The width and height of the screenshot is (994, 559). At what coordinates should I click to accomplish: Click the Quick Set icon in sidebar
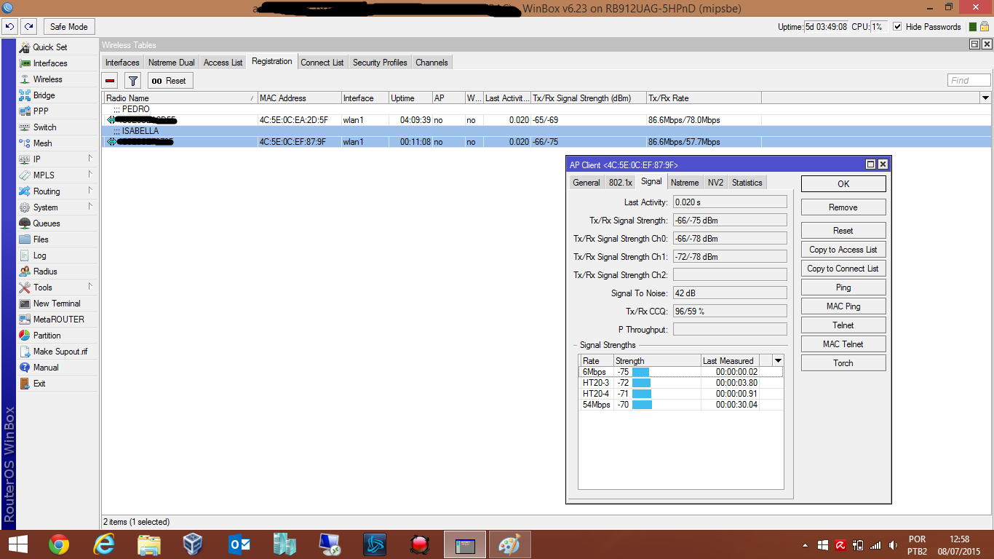[25, 47]
